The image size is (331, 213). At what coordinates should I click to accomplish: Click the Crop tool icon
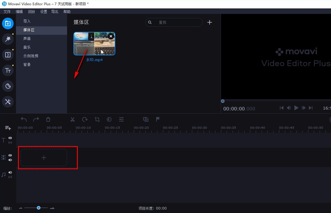tap(97, 119)
